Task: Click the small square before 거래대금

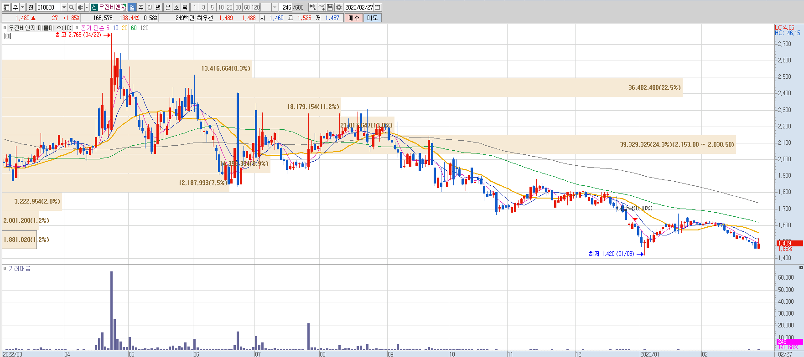Action: pos(5,268)
